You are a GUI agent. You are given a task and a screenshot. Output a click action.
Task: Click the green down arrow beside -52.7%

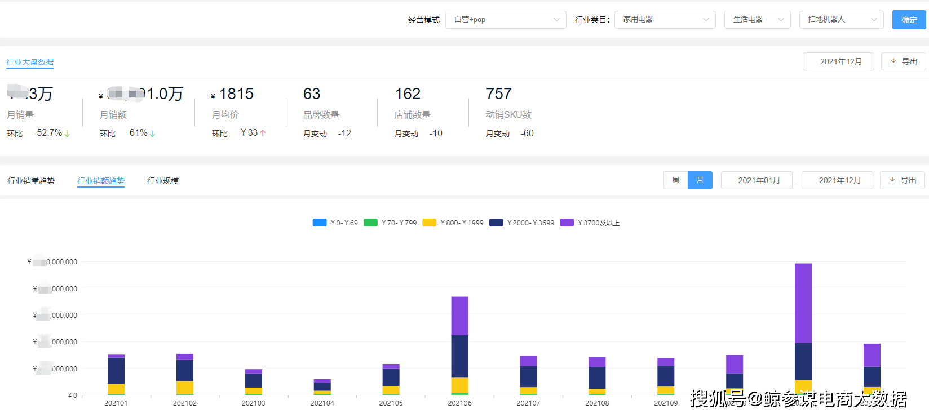tap(67, 134)
